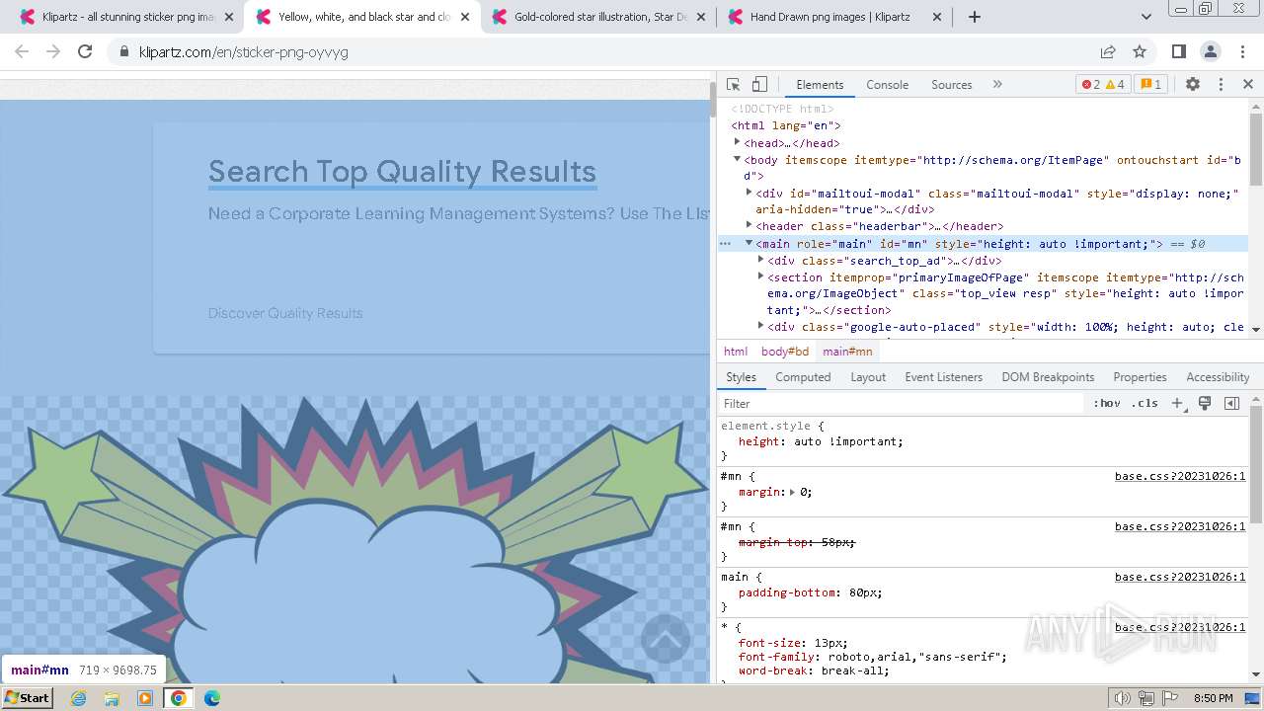Click the volume speaker tray icon
Viewport: 1264px width, 711px height.
(x=1123, y=698)
